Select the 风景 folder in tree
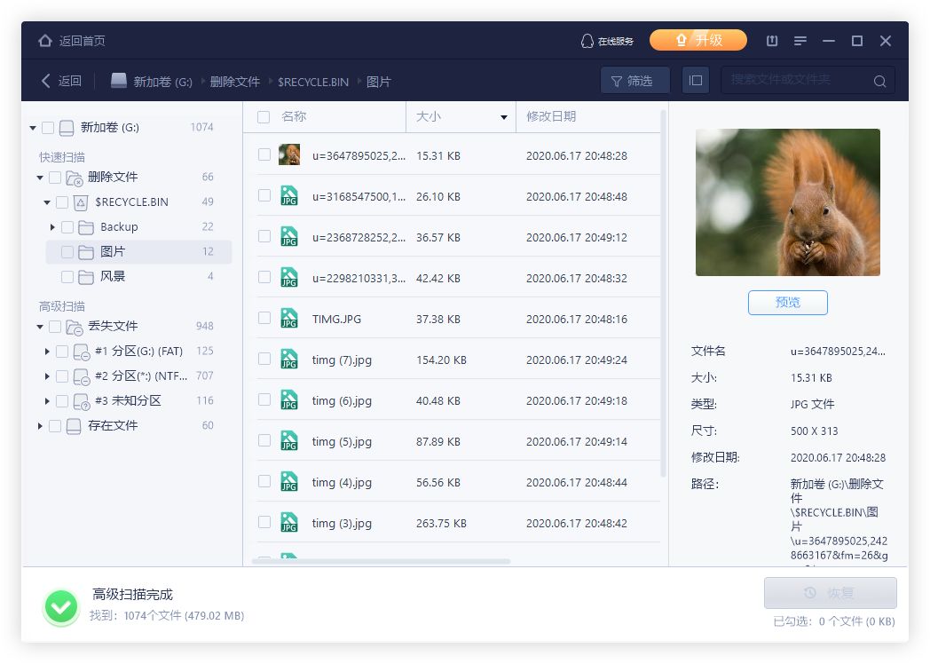The image size is (930, 664). [112, 277]
